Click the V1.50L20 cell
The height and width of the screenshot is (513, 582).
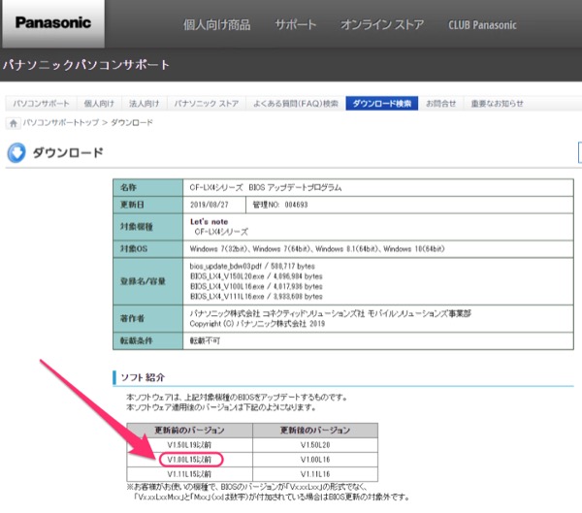315,445
